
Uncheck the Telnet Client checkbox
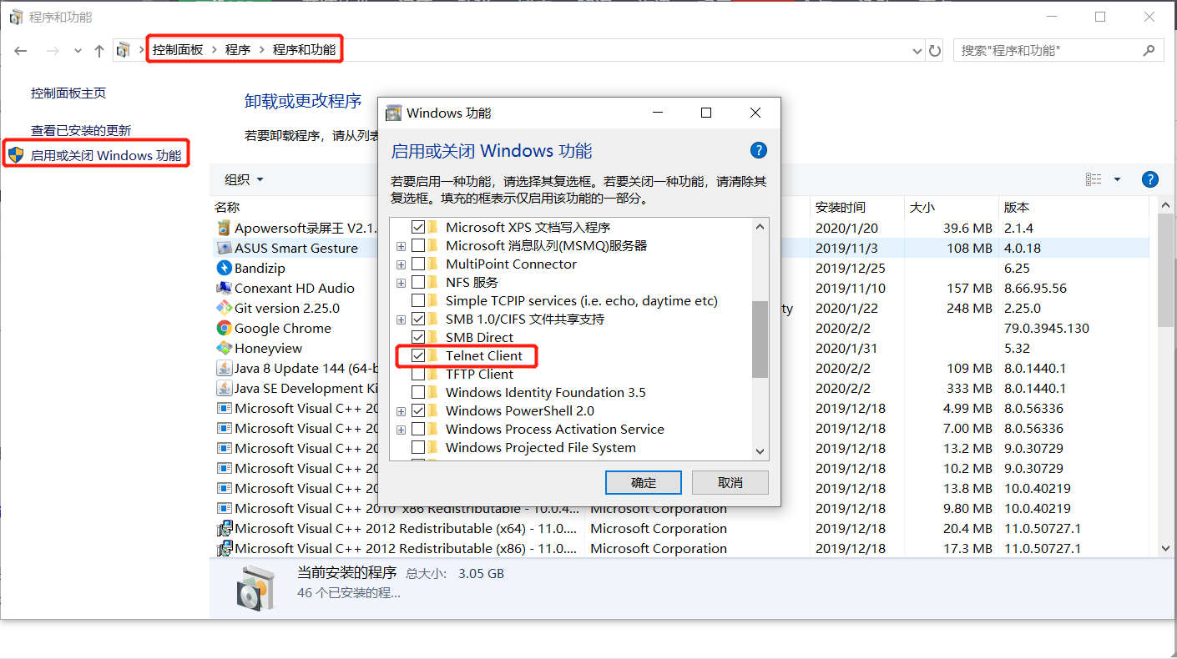[418, 355]
